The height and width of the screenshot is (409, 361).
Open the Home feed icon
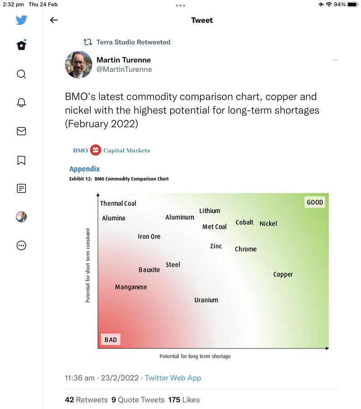(21, 45)
